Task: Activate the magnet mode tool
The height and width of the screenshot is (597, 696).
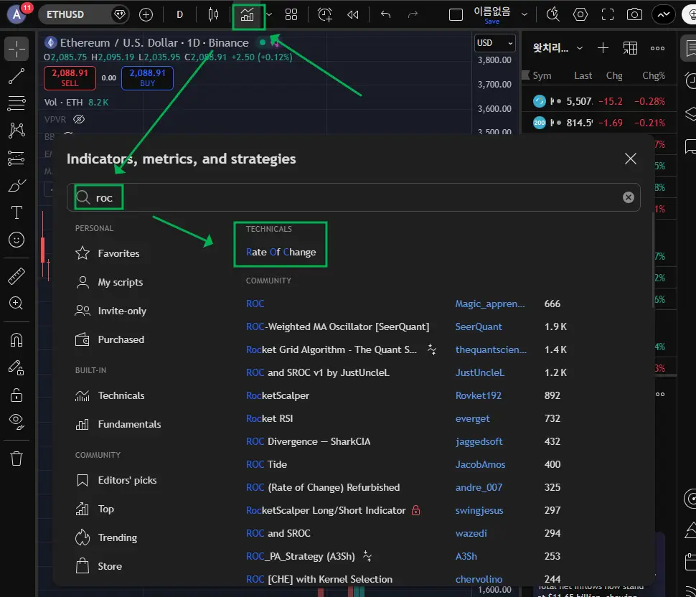Action: (17, 339)
